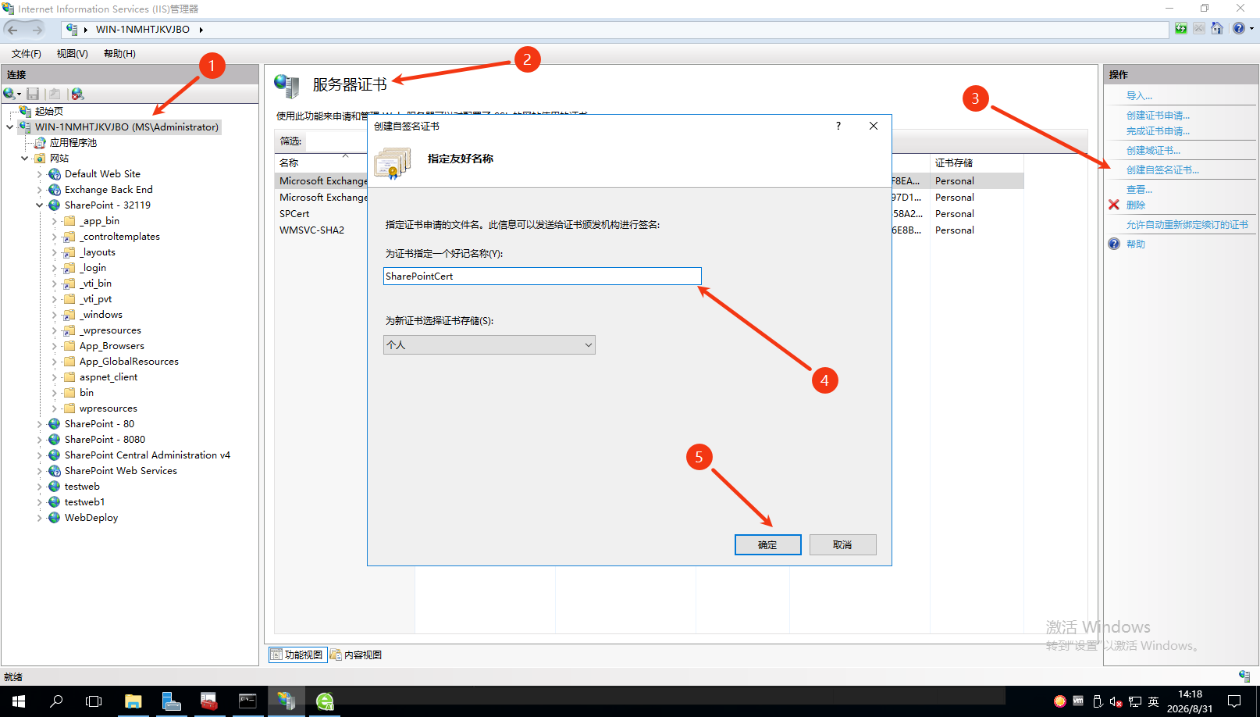Viewport: 1260px width, 717px height.
Task: Switch to the 内容视图 tab
Action: click(356, 655)
